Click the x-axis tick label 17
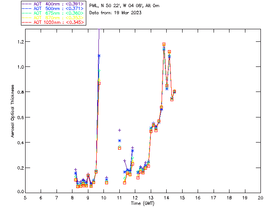This screenshot has height=214, width=268. click(x=214, y=198)
